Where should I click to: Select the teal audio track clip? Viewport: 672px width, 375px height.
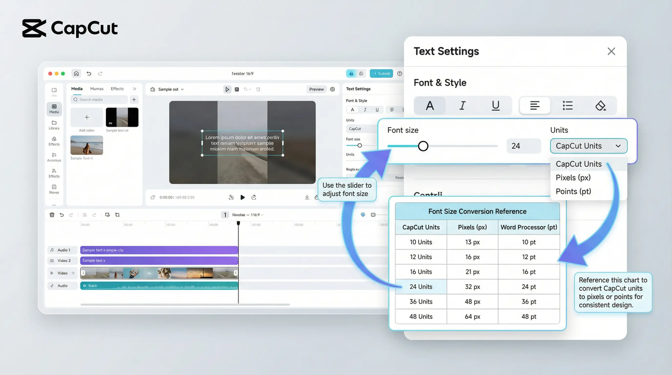159,286
